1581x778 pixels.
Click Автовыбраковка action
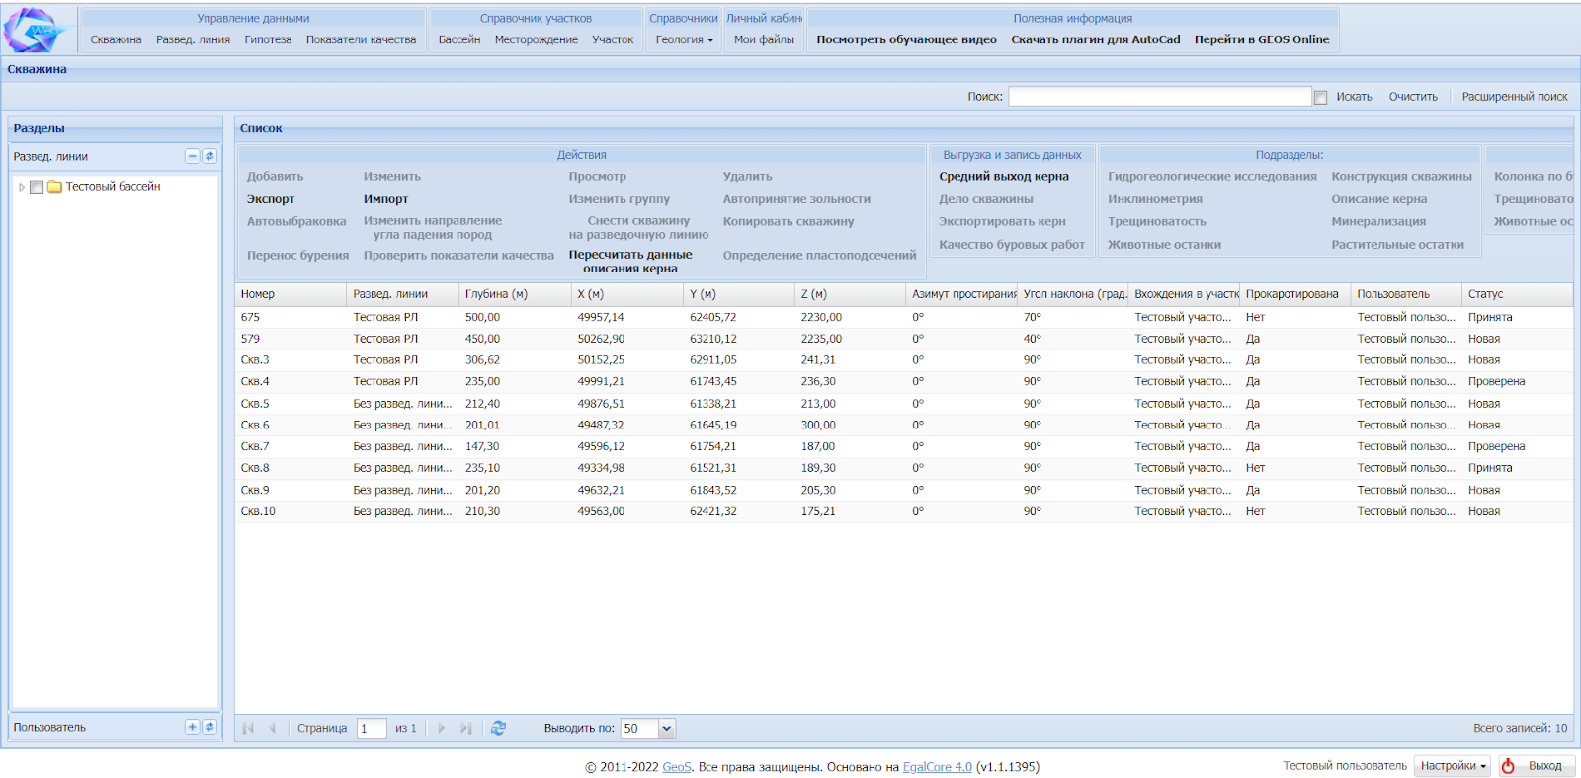[296, 222]
